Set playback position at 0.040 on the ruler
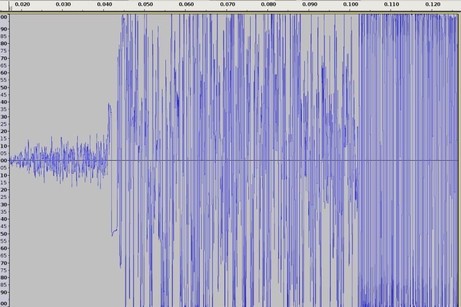 pyautogui.click(x=105, y=4)
